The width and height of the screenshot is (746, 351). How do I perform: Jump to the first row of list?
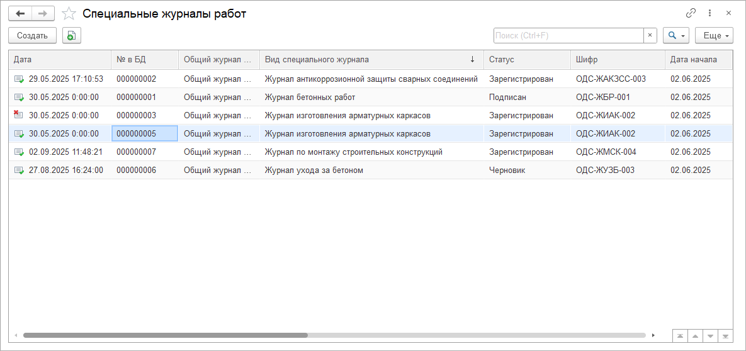pos(681,336)
